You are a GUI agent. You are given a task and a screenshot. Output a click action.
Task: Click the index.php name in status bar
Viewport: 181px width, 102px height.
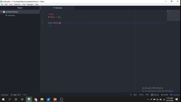click(5, 95)
